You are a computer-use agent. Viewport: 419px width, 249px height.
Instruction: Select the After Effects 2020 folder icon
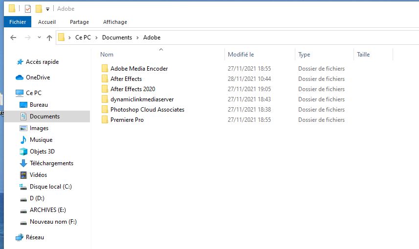105,89
